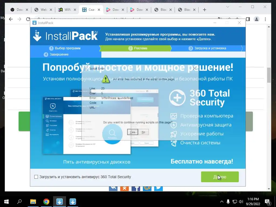Click the 360 Total Security plus logo
The width and height of the screenshot is (276, 207).
click(177, 98)
